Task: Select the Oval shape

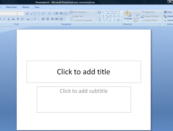Action: (x=115, y=12)
